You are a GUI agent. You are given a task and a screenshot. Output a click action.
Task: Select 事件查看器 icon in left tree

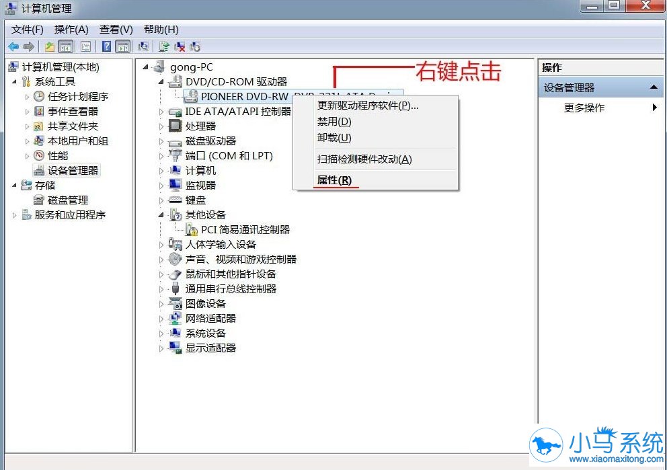tap(39, 111)
